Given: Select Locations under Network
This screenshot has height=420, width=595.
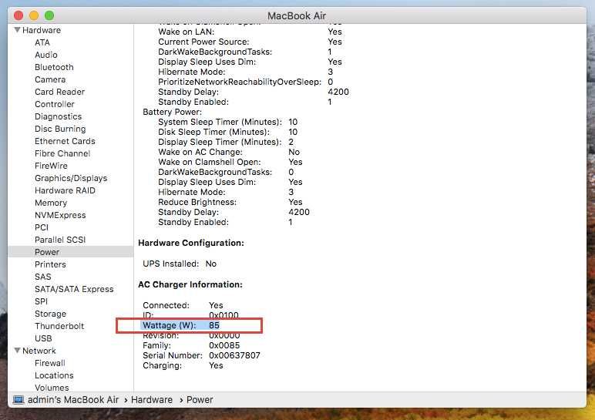Looking at the screenshot, I should tap(54, 375).
